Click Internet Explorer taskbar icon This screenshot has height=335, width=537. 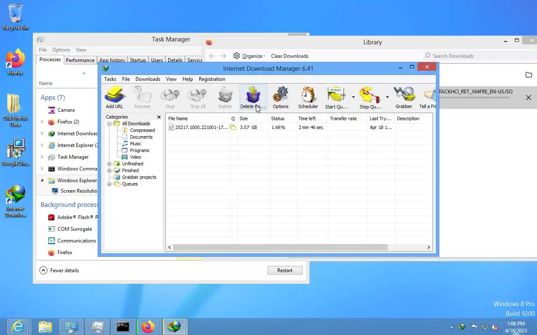[18, 326]
